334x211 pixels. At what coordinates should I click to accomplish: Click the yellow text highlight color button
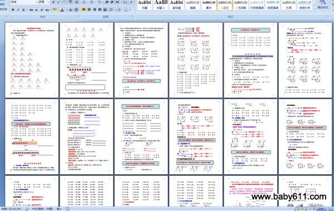55,10
